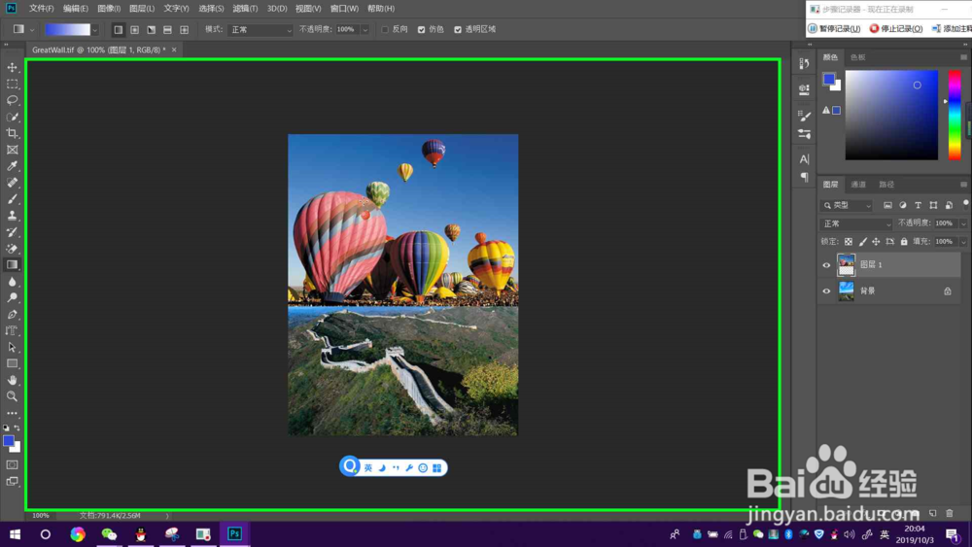Viewport: 972px width, 547px height.
Task: Select the Brush tool
Action: pyautogui.click(x=12, y=199)
